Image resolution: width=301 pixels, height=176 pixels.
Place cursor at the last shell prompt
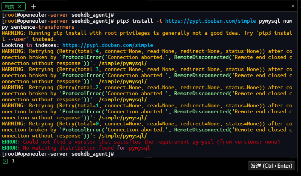tap(116, 154)
